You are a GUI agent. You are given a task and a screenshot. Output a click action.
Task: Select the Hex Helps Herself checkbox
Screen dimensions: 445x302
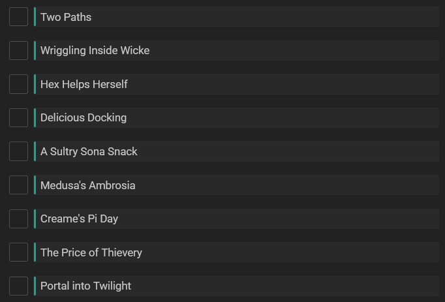(18, 84)
